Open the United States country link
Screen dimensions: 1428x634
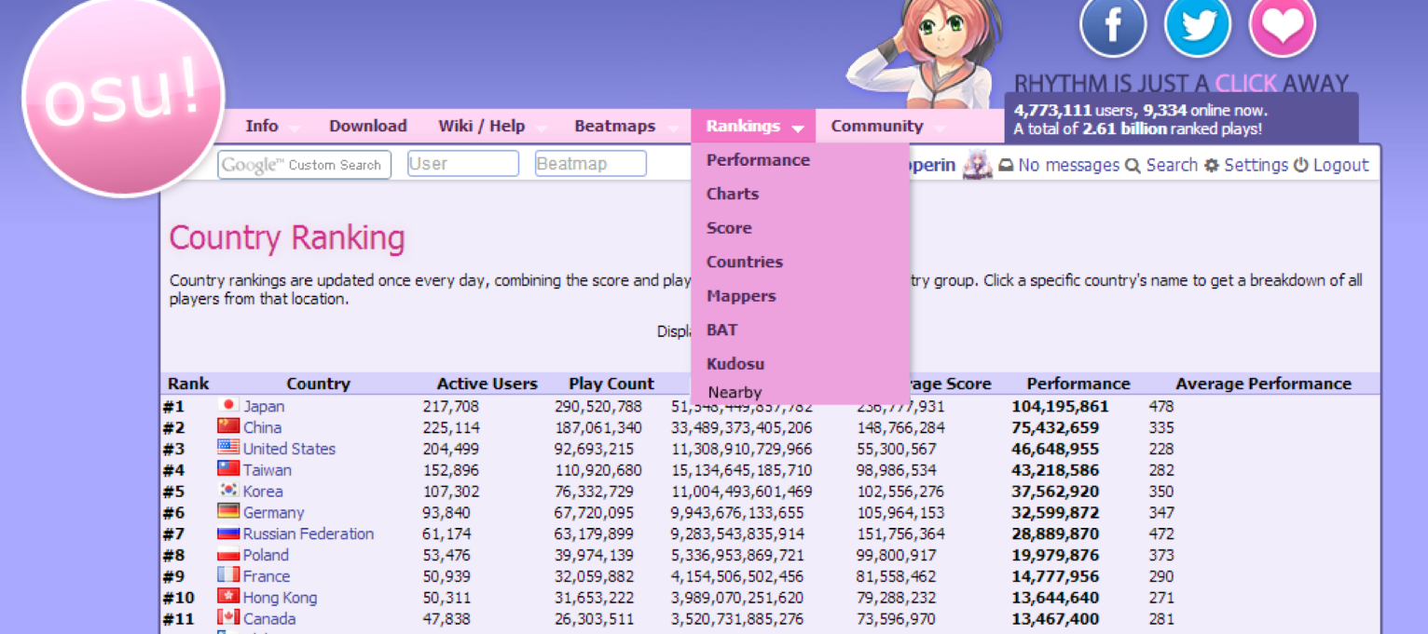coord(289,449)
